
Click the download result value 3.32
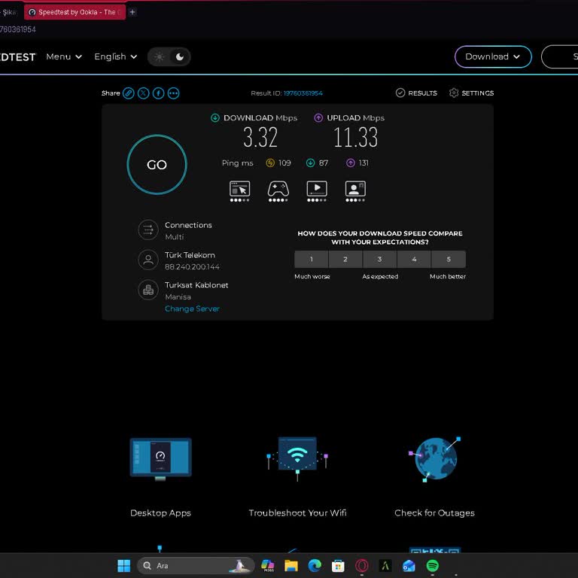pos(260,138)
